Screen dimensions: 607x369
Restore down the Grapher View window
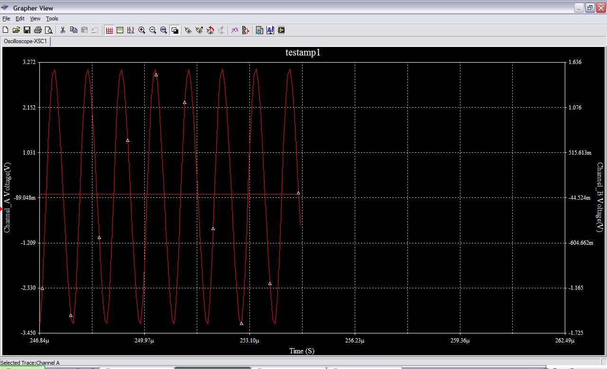[x=590, y=8]
